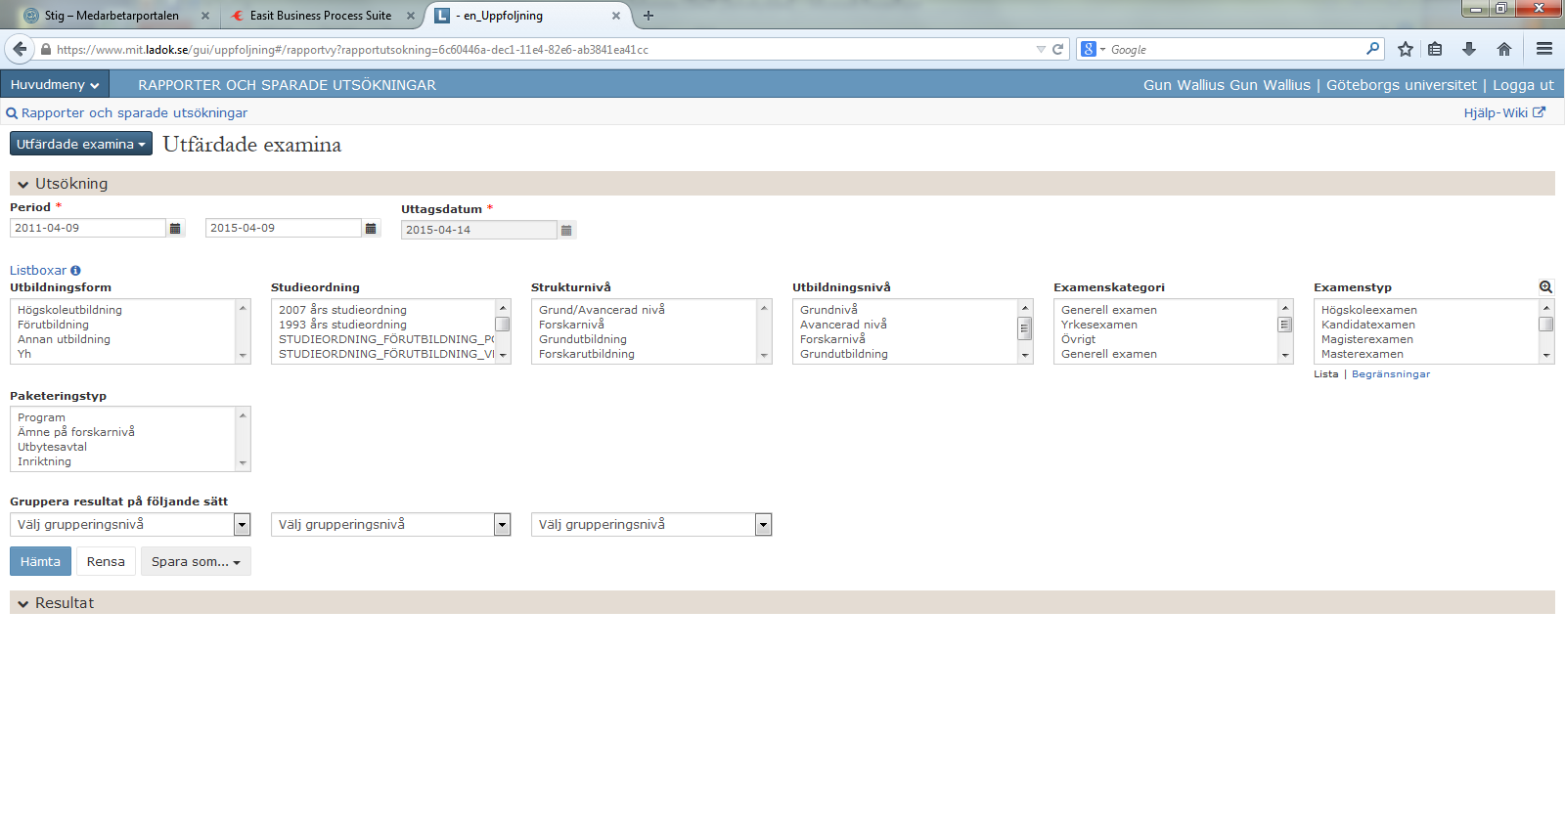The width and height of the screenshot is (1565, 828).
Task: Click the Listboxar info icon
Action: 75,271
